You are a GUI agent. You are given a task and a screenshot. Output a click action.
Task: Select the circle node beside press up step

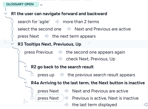(32, 75)
